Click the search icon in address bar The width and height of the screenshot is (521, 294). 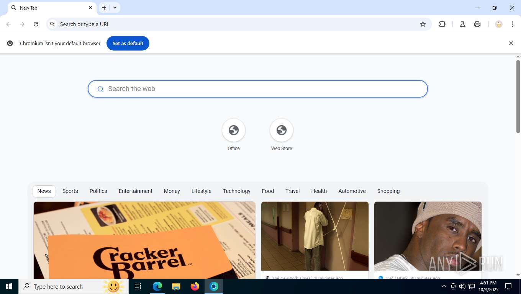coord(53,24)
